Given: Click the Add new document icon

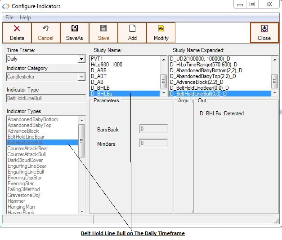Looking at the screenshot, I should pos(132,29).
